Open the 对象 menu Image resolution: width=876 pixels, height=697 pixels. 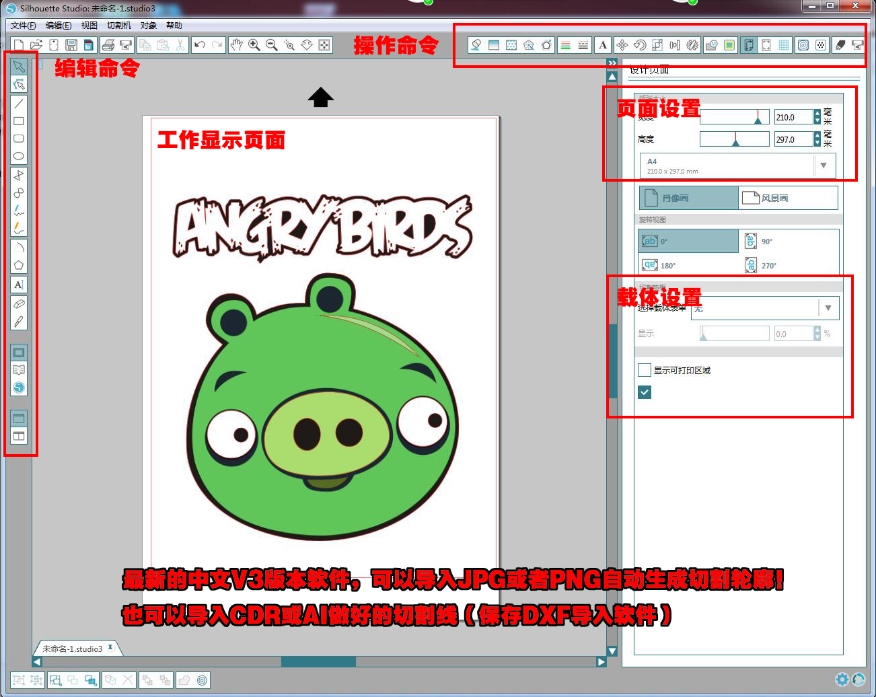[x=149, y=26]
